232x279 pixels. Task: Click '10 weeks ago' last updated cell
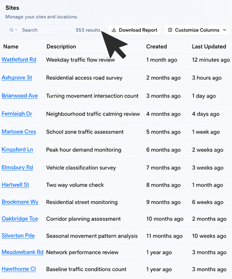coord(209,236)
